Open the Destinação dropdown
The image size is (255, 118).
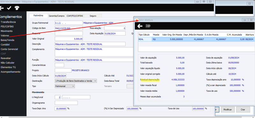click(76, 81)
